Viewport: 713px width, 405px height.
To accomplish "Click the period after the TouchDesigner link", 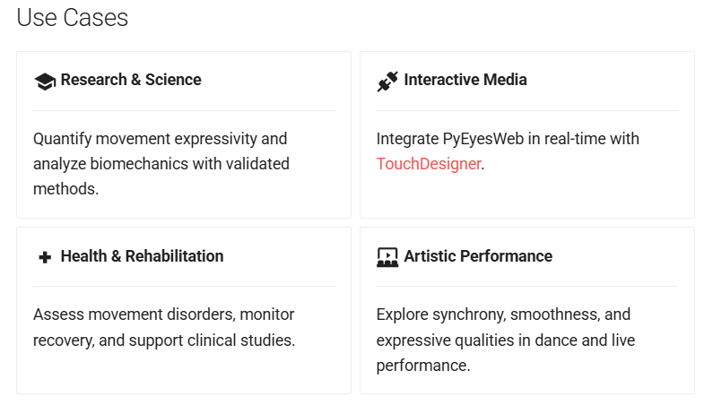I will (x=483, y=165).
